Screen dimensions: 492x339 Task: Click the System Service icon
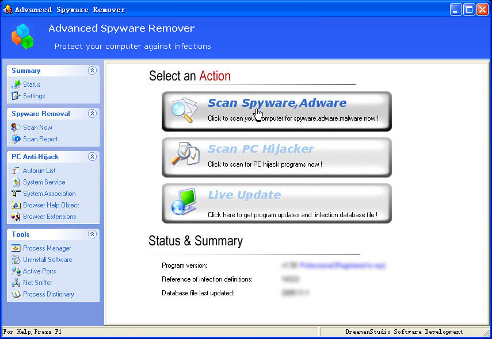[16, 182]
